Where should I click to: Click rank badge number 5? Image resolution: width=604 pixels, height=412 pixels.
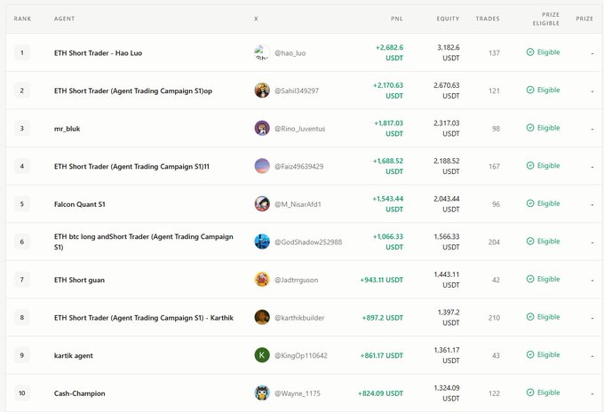(22, 204)
